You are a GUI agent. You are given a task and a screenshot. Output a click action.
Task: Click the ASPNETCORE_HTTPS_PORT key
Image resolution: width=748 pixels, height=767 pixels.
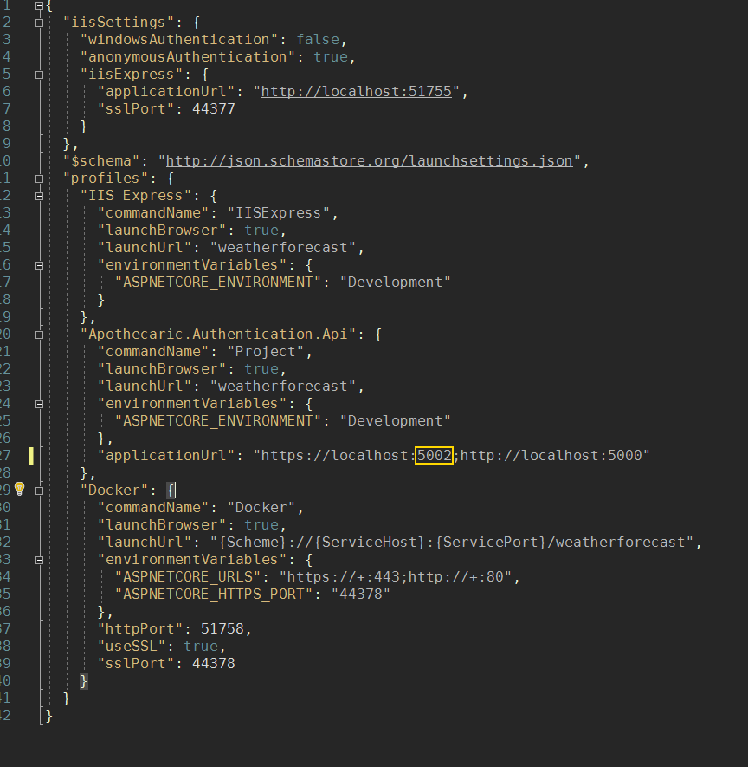[214, 594]
